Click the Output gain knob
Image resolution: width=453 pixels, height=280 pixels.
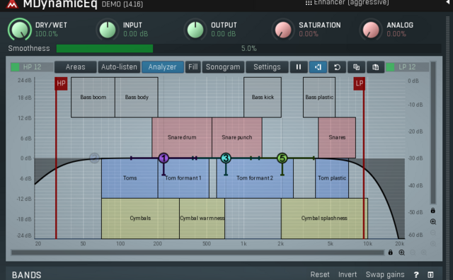[195, 29]
